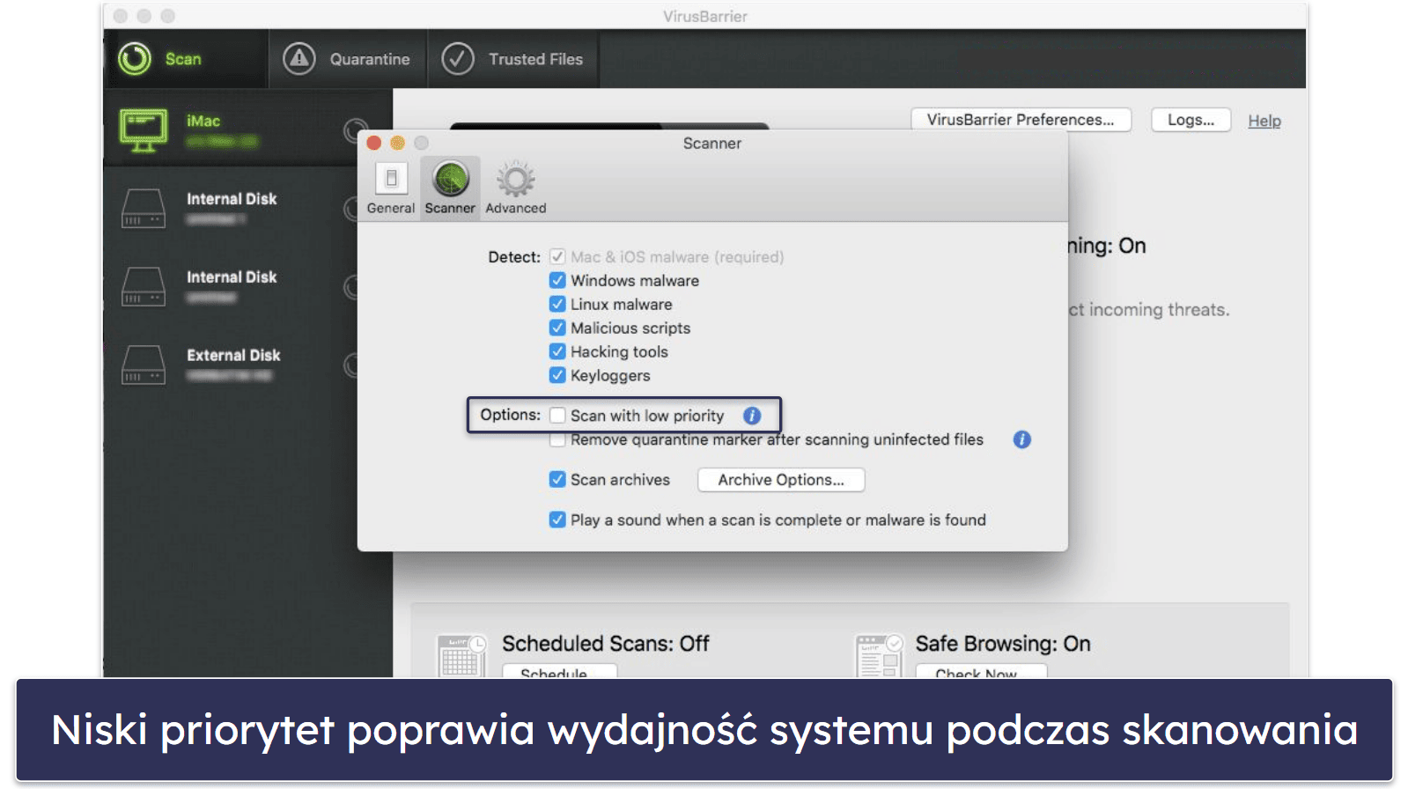Click the Trusted Files checkmark icon
Viewport: 1408px width, 789px height.
[x=458, y=59]
